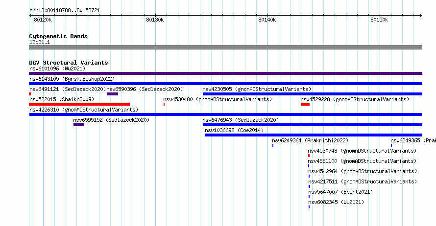Select the small red nsv6491121 variant marker
Viewport: 436px width, 226px height.
30,94
